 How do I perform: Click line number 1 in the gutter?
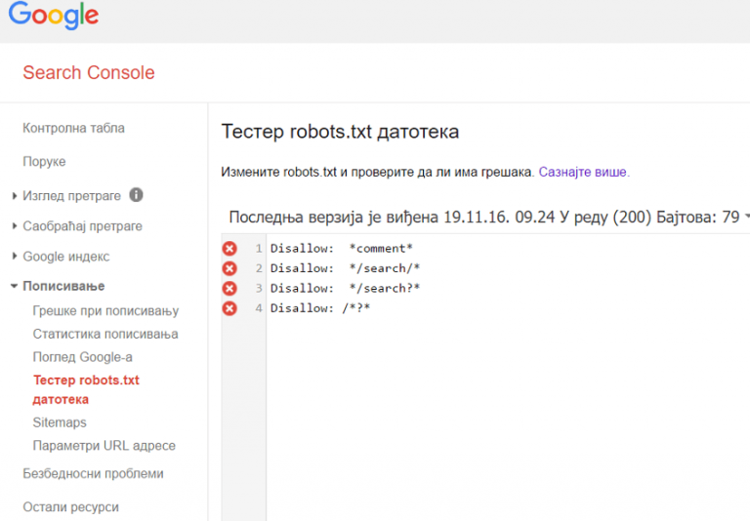point(259,249)
